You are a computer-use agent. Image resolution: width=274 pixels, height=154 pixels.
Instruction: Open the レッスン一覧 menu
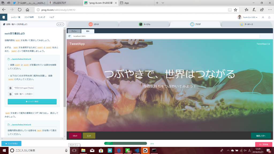pos(16,17)
